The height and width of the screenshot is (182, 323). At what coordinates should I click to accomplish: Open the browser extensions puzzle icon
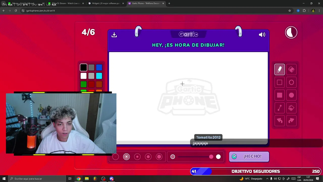[304, 11]
